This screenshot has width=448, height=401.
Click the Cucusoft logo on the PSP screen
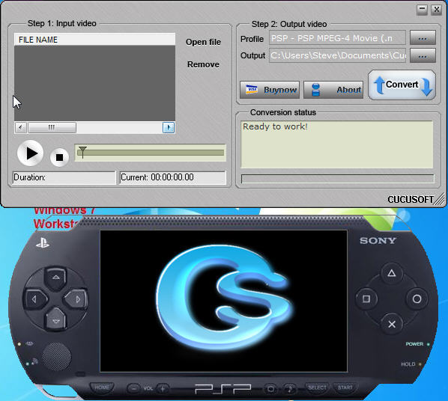click(x=224, y=298)
